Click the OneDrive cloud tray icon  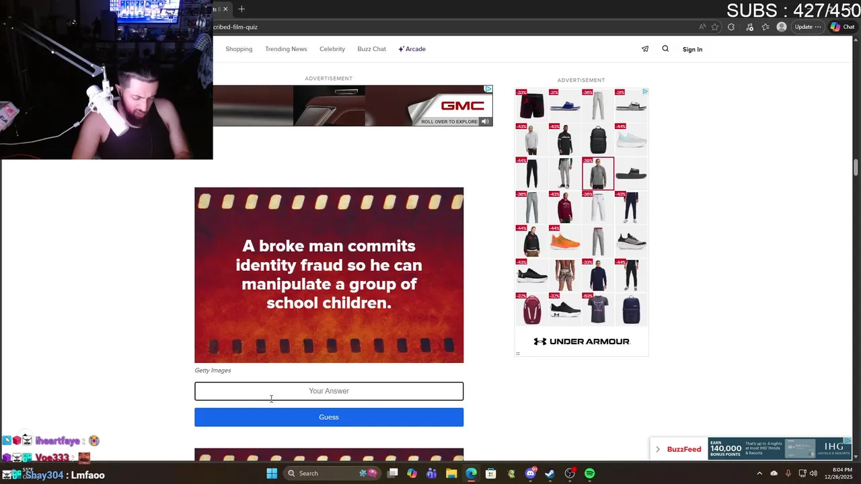point(774,473)
